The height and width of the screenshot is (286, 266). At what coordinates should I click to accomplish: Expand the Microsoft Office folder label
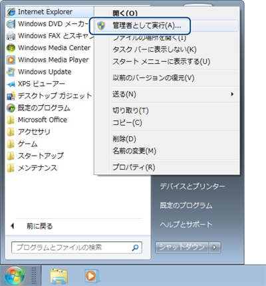(43, 120)
